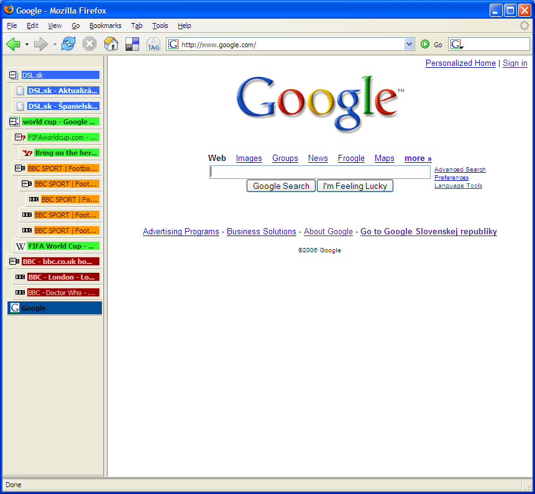
Task: Open the Edit menu
Action: [32, 25]
